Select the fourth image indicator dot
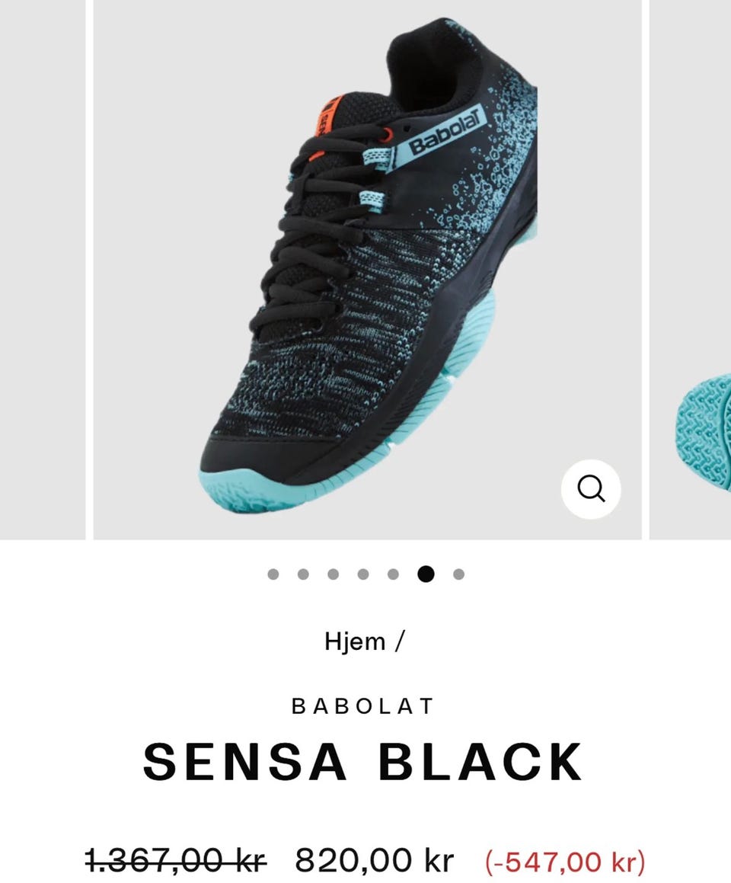The image size is (731, 883). (x=363, y=574)
